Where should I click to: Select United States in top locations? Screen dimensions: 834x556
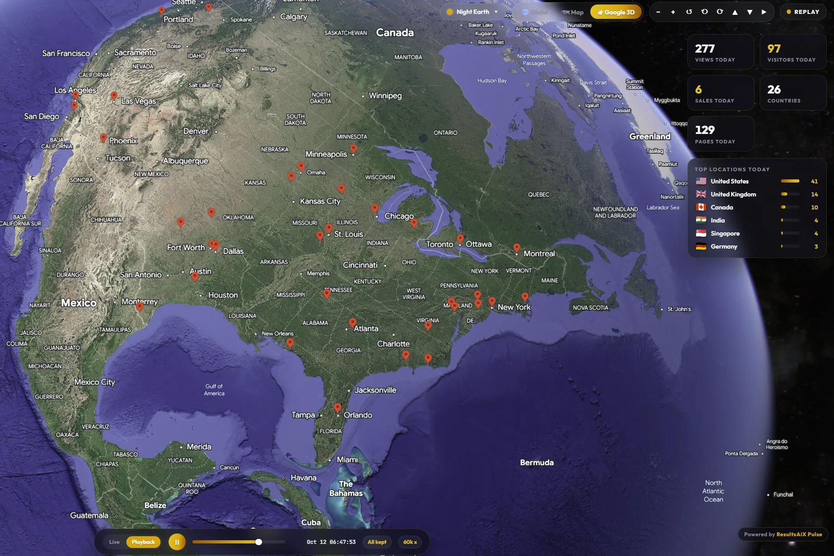[x=757, y=181]
